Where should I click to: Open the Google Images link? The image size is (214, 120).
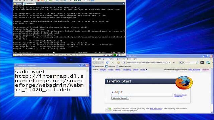tap(103, 70)
